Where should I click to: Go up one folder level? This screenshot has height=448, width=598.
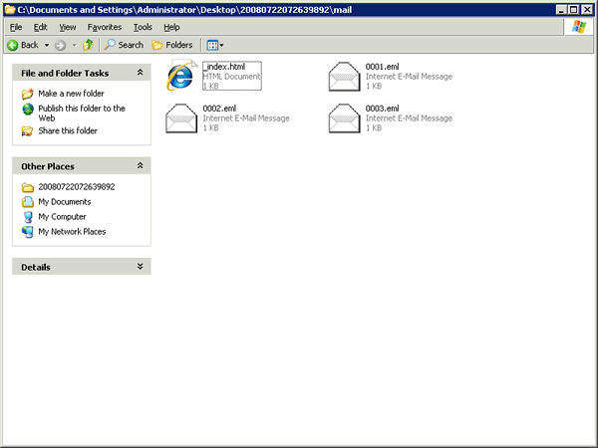(x=88, y=45)
